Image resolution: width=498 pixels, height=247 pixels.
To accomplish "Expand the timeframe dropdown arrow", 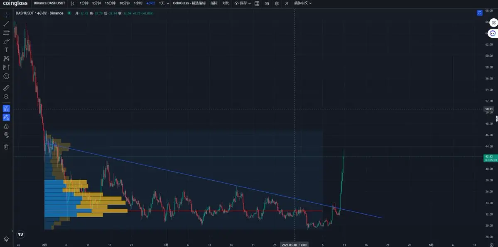I will click(168, 3).
